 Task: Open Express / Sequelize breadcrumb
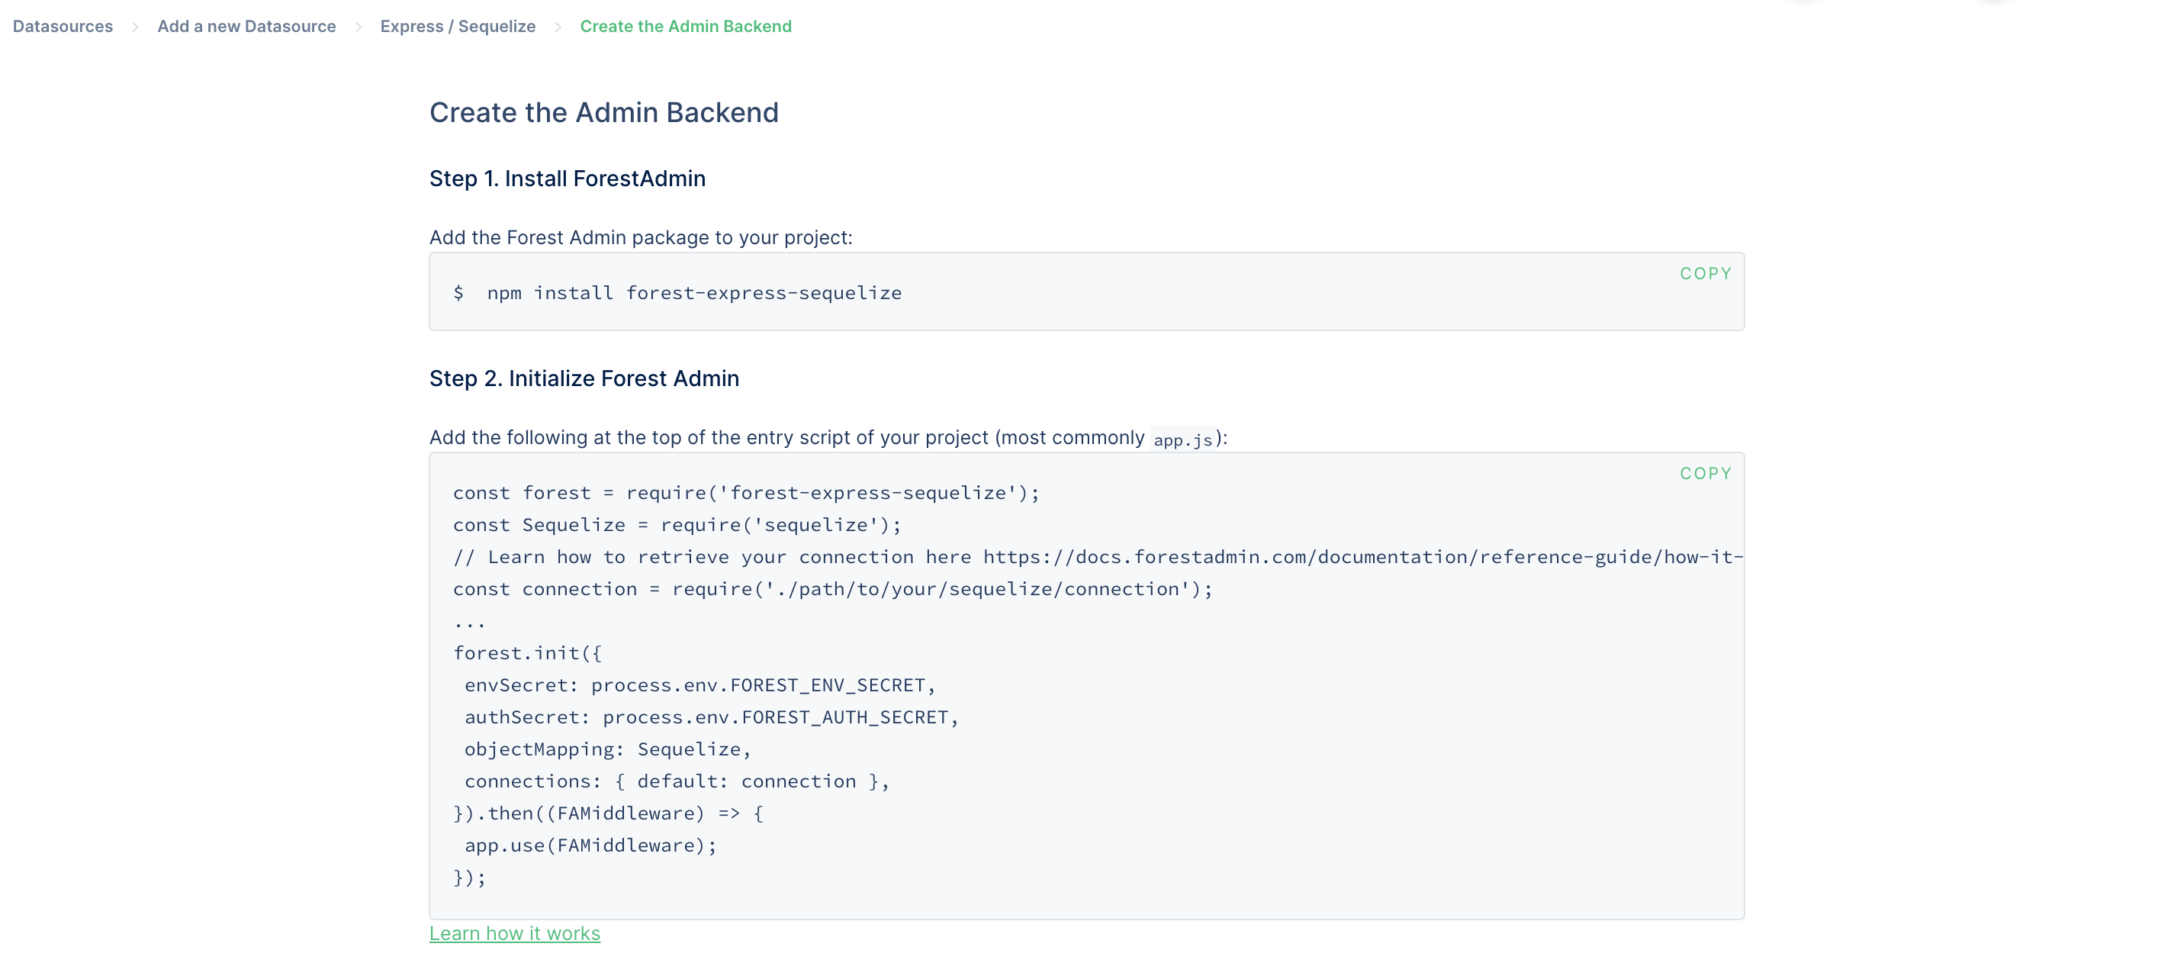458,26
